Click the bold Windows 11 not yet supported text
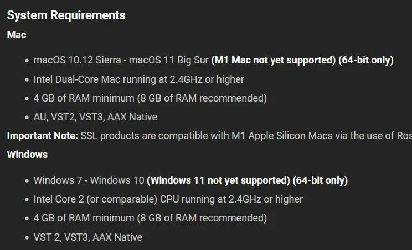Viewport: 412px width, 250px height. point(219,180)
